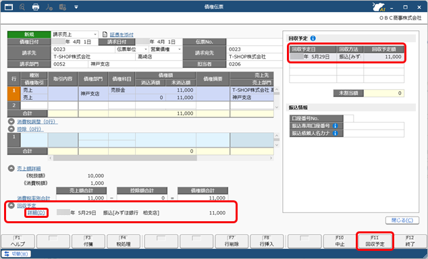This screenshot has width=428, height=259.
Task: Open the 消費税調整 (0行) link
Action: (37, 121)
